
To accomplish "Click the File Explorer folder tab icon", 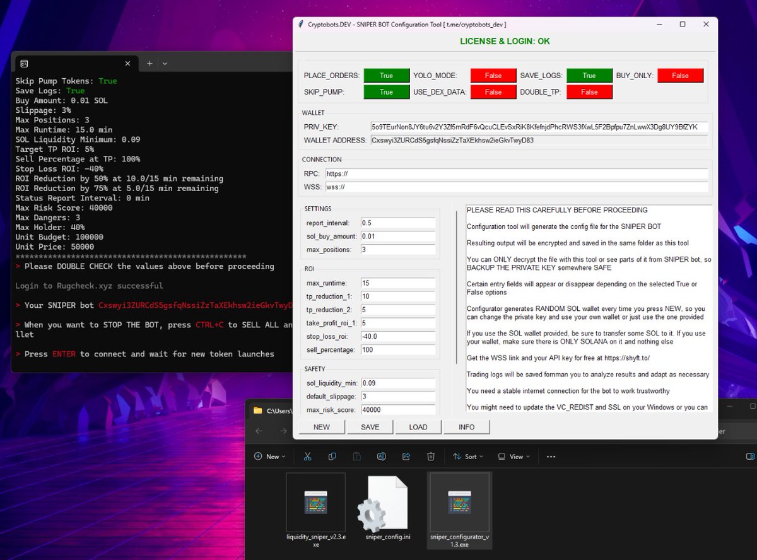I will [x=257, y=411].
